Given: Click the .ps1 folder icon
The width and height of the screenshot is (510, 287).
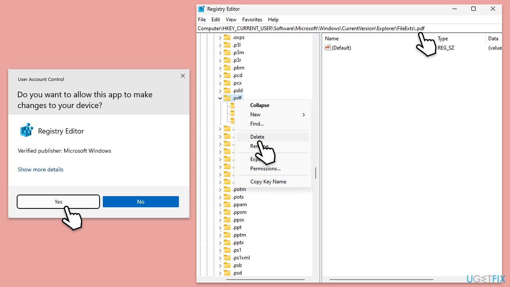Looking at the screenshot, I should pyautogui.click(x=227, y=250).
